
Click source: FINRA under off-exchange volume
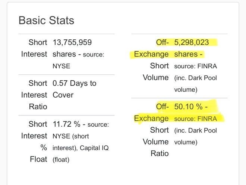[195, 66]
